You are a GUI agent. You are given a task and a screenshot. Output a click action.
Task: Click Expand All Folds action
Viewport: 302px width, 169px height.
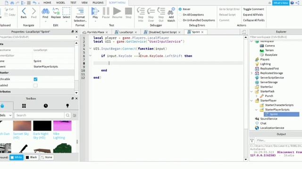click(x=253, y=15)
